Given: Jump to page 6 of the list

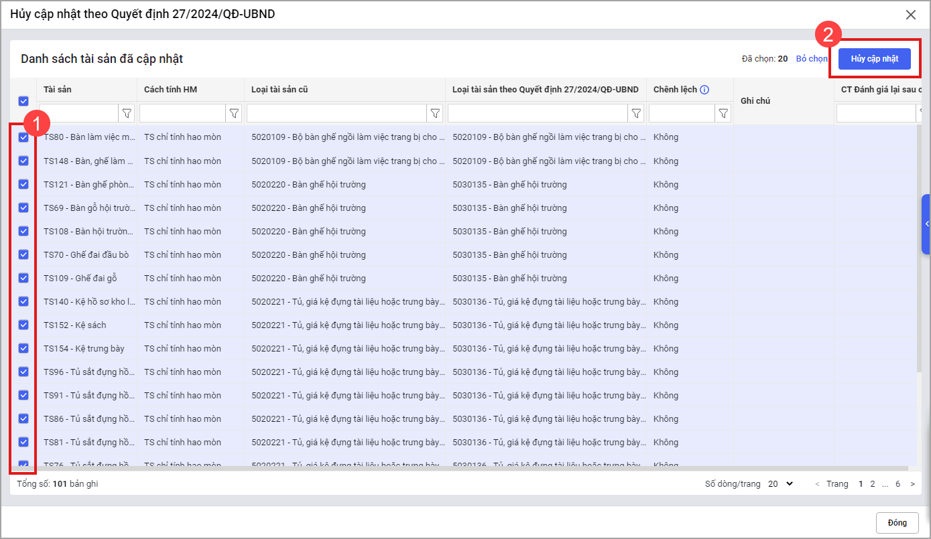Looking at the screenshot, I should click(x=897, y=484).
